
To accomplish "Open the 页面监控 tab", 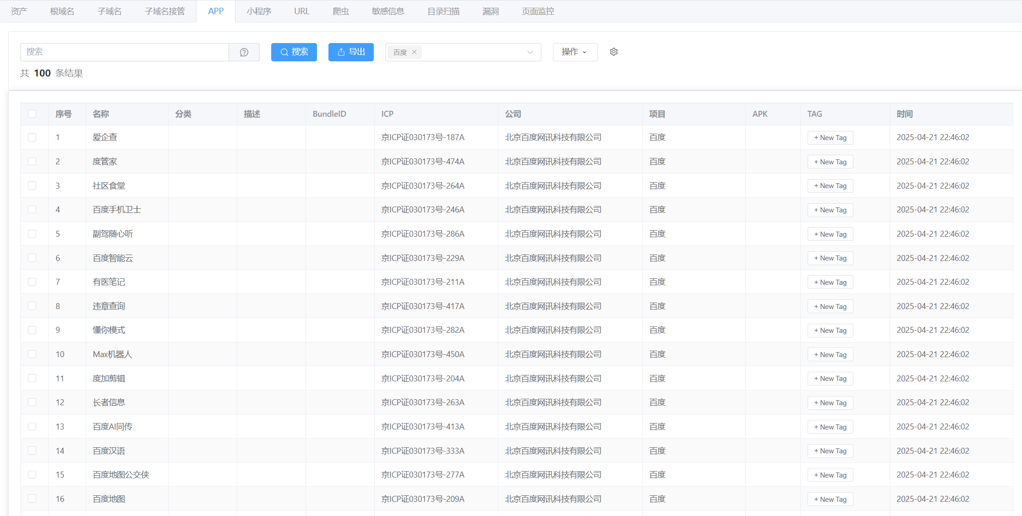I will pyautogui.click(x=538, y=11).
